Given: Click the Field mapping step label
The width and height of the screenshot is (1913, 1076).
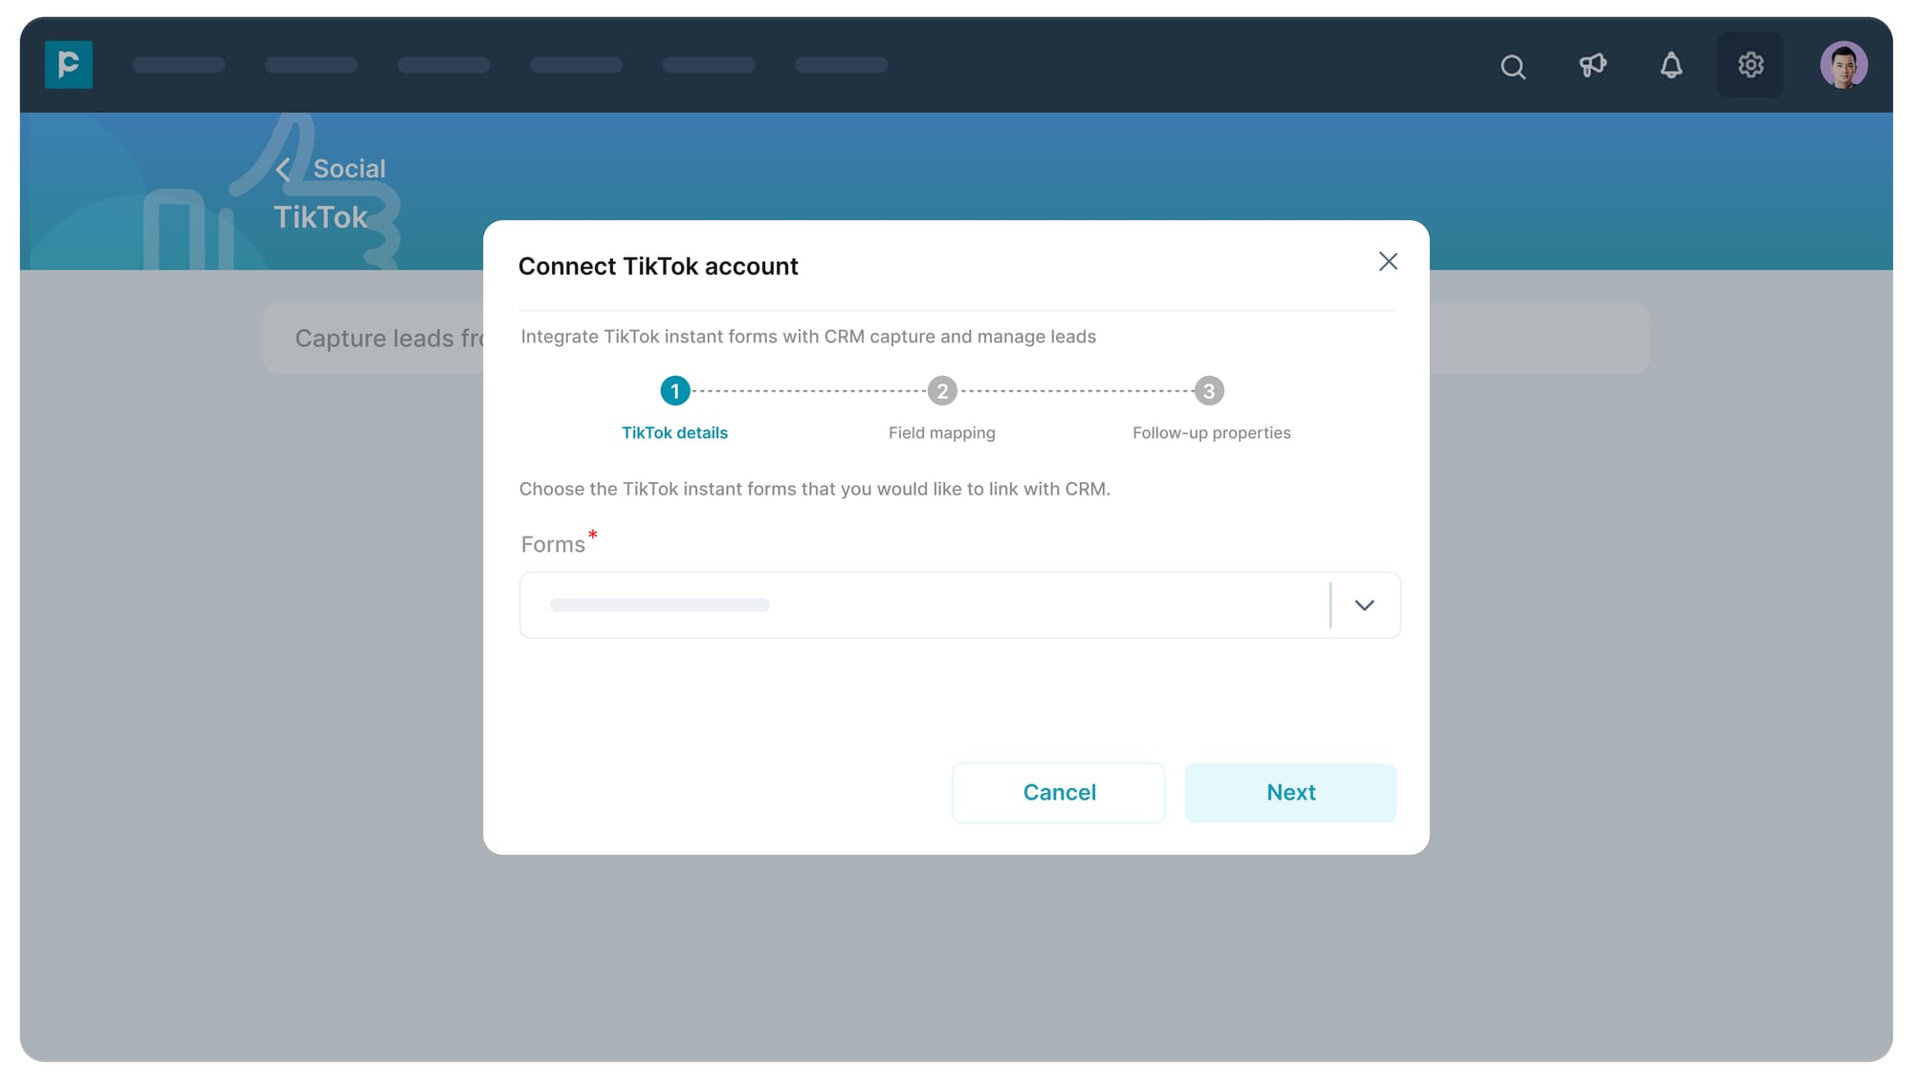Looking at the screenshot, I should tap(941, 433).
